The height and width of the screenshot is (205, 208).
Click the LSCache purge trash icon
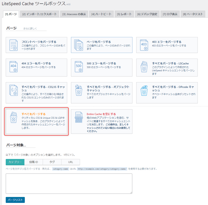pyautogui.click(x=144, y=67)
